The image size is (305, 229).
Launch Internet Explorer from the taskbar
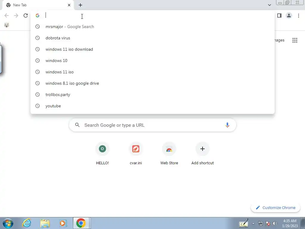[x=27, y=223]
